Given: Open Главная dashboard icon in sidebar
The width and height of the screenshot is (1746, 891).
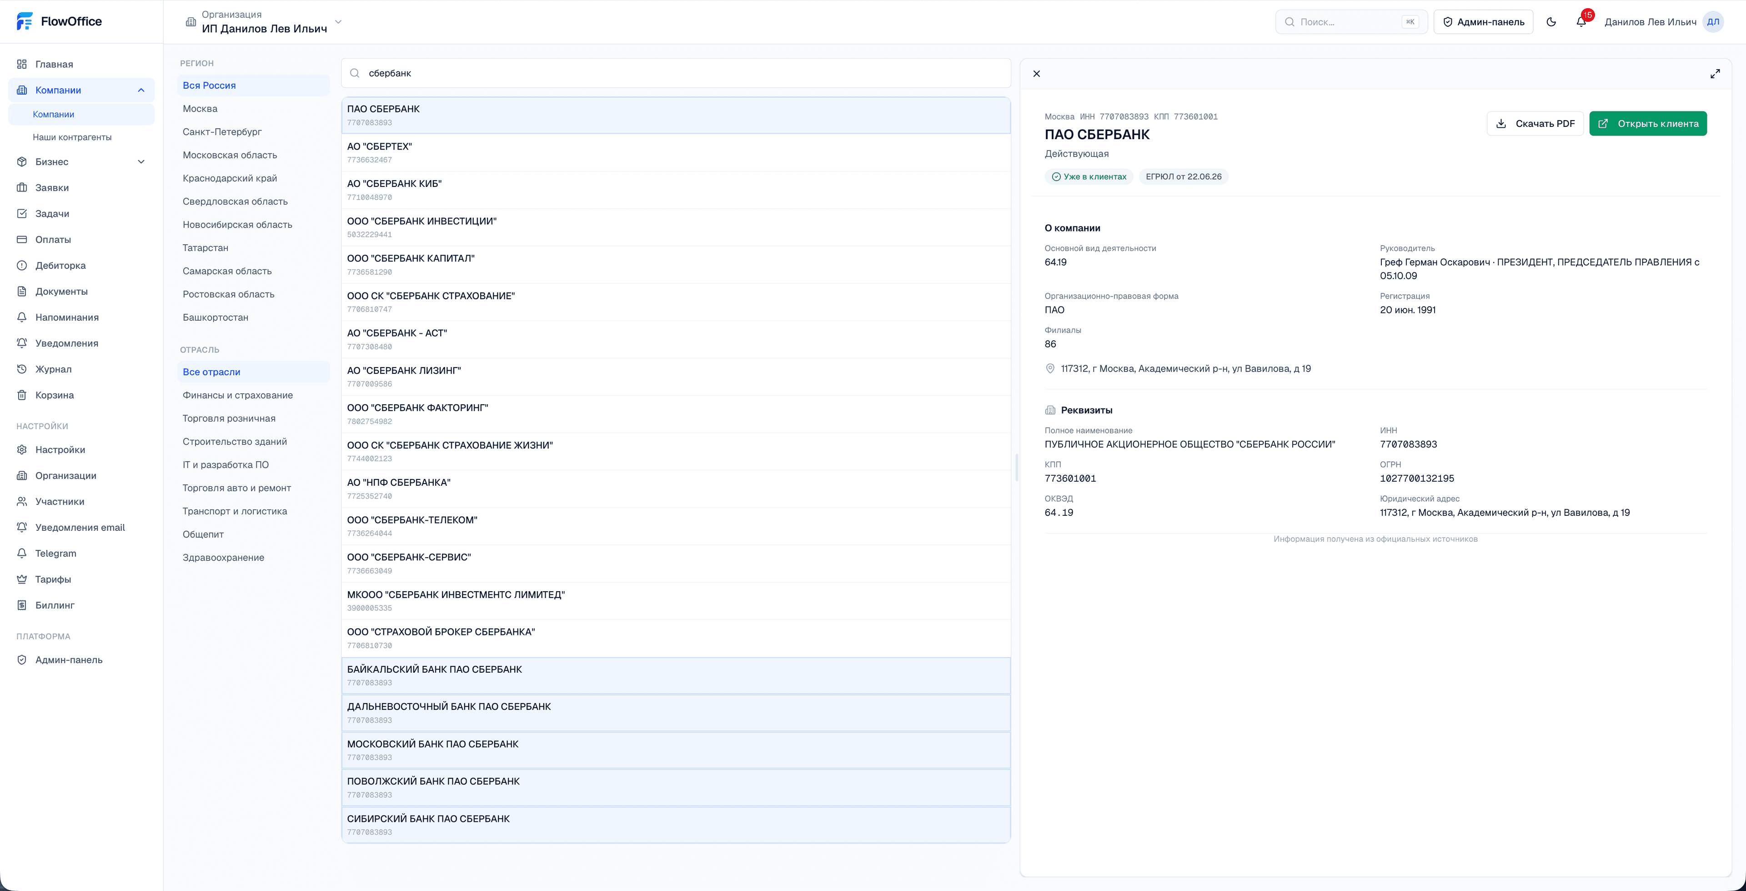Looking at the screenshot, I should point(22,64).
